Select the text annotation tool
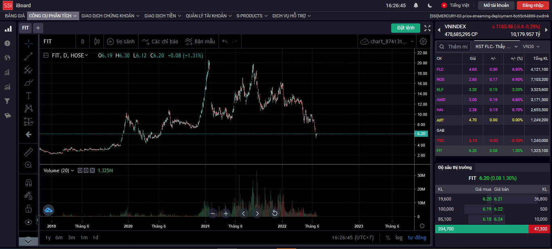Image resolution: width=552 pixels, height=249 pixels. click(28, 95)
